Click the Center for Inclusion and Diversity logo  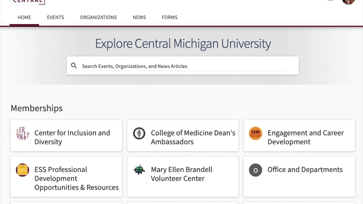22,133
